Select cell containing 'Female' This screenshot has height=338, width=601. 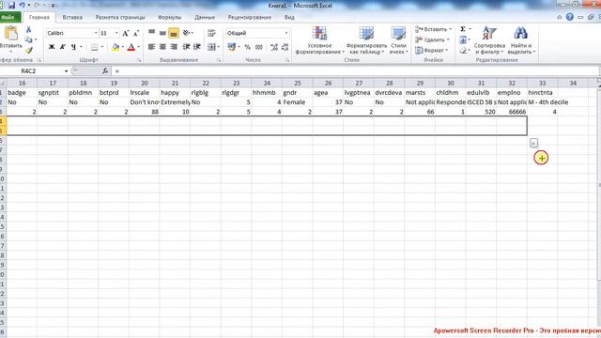[298, 102]
